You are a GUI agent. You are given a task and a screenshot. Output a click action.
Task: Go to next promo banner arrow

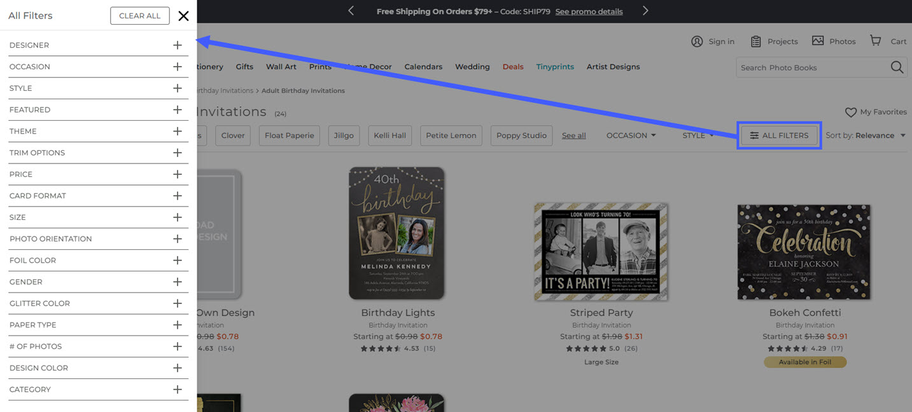645,11
